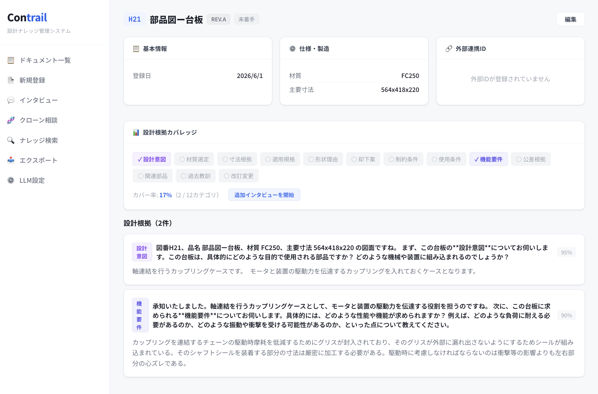Click the clipboard icon in 基本情報 header
This screenshot has height=394, width=598.
[x=136, y=49]
